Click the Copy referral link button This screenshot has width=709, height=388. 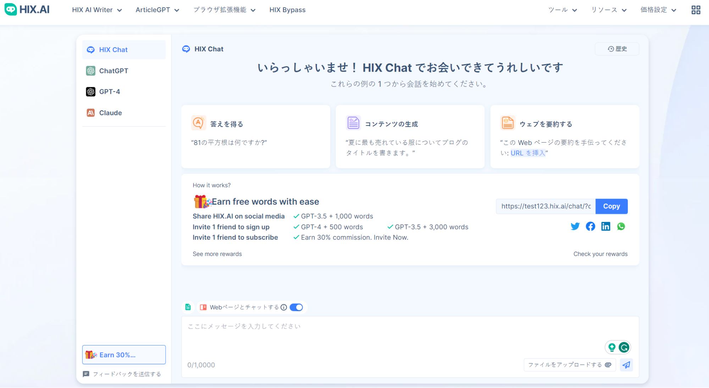click(611, 206)
